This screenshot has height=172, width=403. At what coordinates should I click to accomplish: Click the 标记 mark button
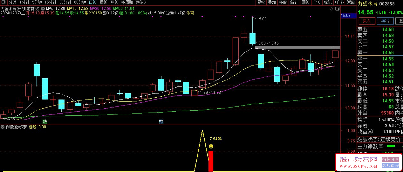click(x=328, y=2)
